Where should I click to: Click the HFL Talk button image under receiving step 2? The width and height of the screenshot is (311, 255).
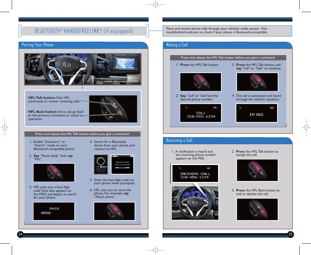(257, 170)
